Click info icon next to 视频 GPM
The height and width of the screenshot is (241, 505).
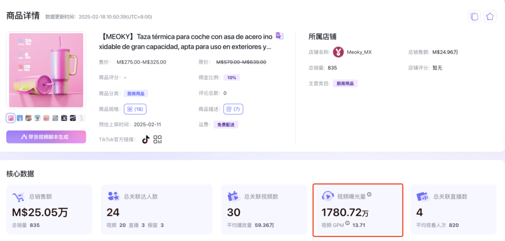pos(347,224)
